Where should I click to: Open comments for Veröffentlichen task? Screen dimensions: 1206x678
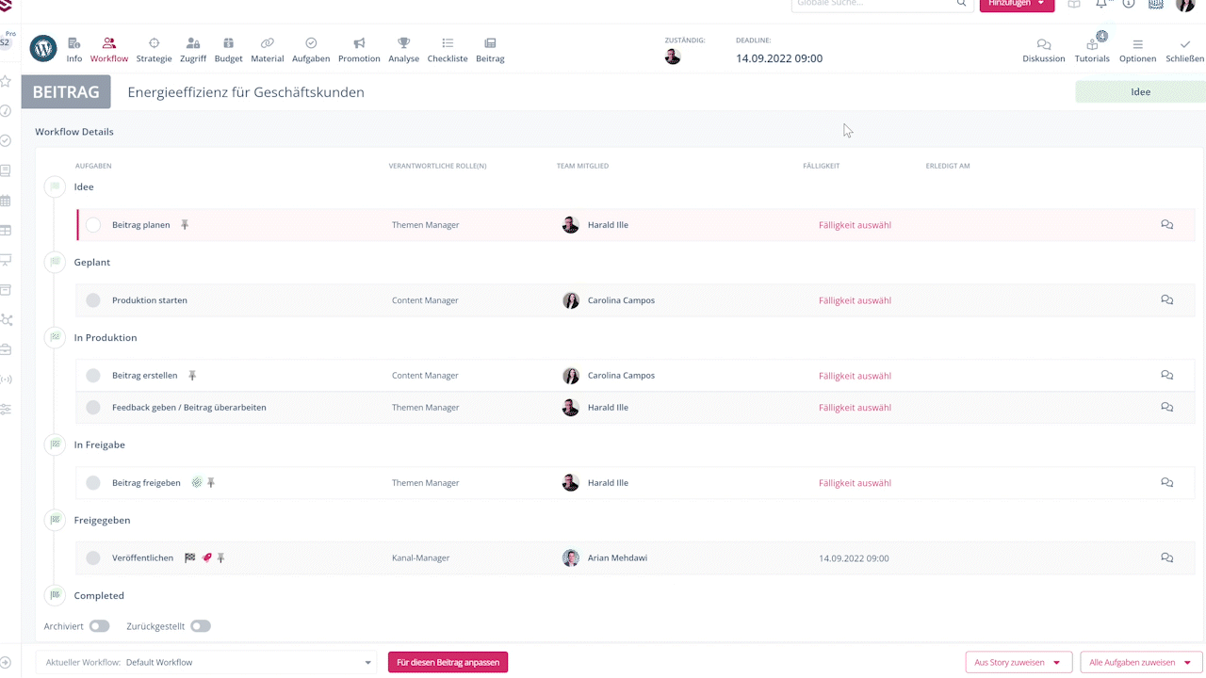tap(1166, 558)
